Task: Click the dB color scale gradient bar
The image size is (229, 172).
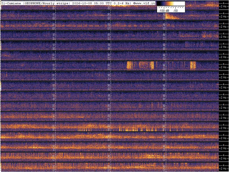Action: 171,4
